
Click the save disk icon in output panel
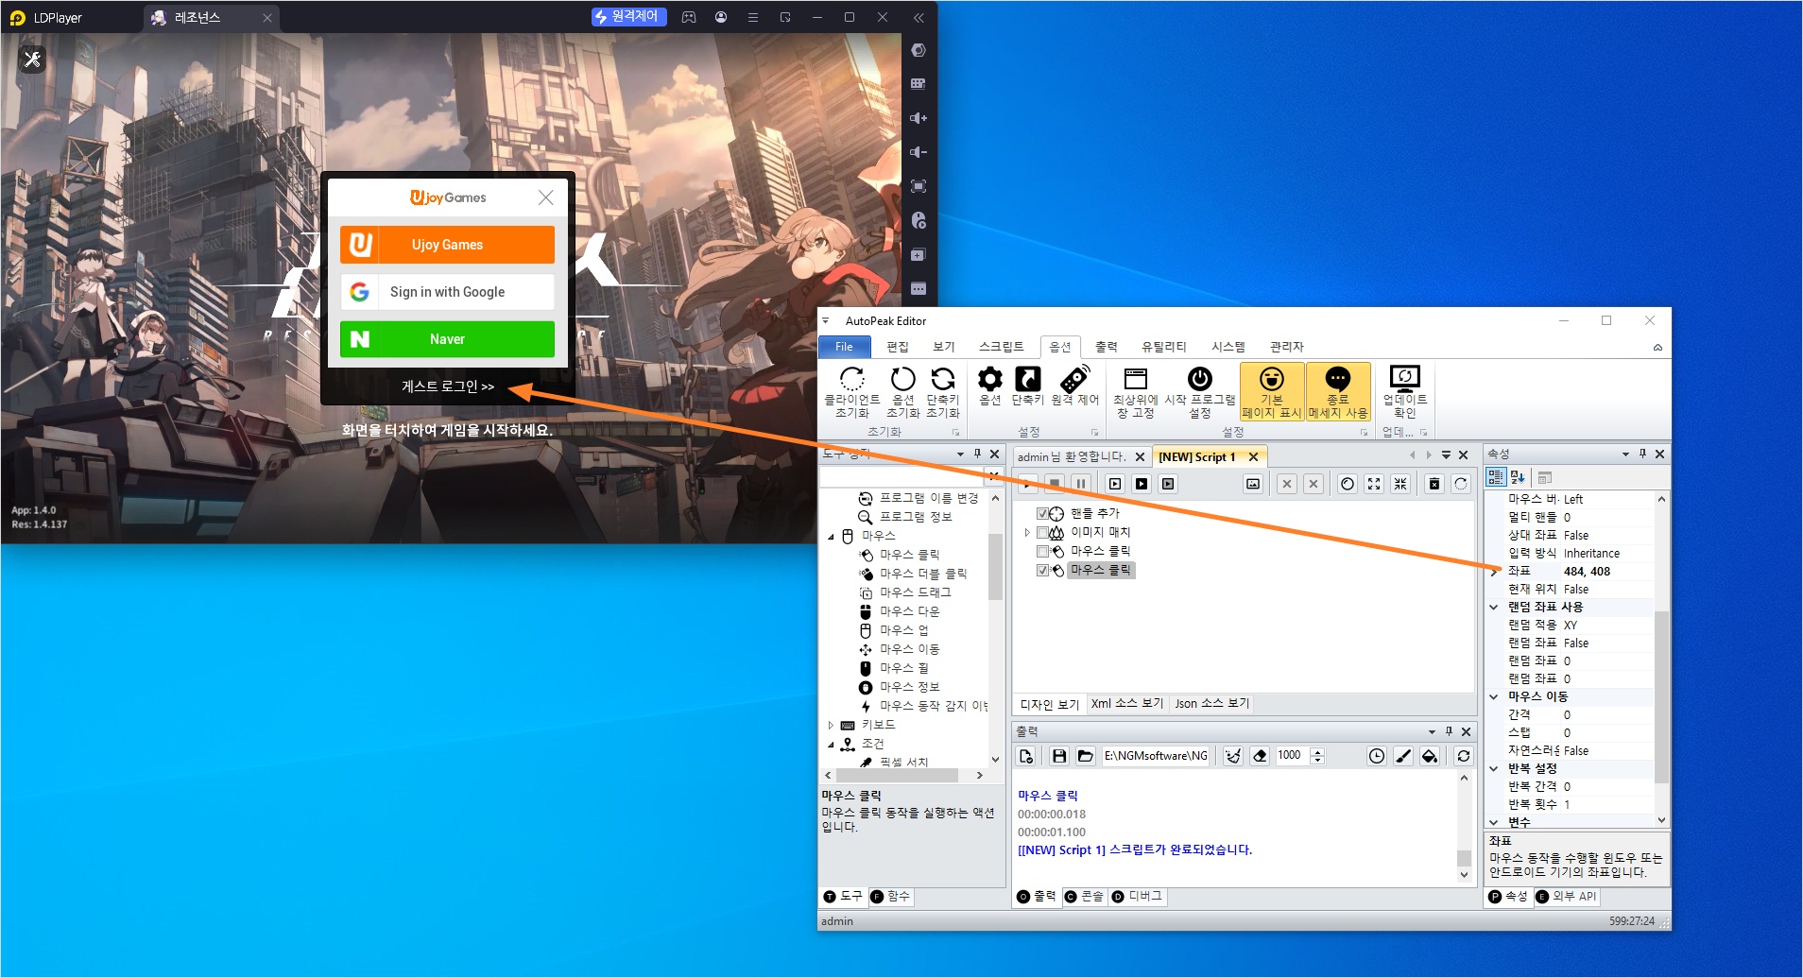(1059, 756)
